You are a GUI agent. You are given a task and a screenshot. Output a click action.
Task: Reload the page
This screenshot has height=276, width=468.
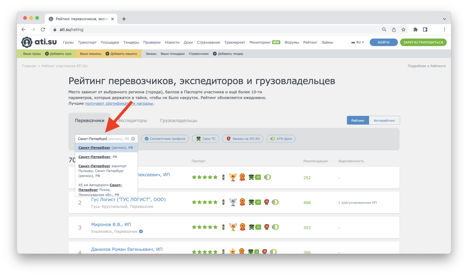(x=43, y=29)
